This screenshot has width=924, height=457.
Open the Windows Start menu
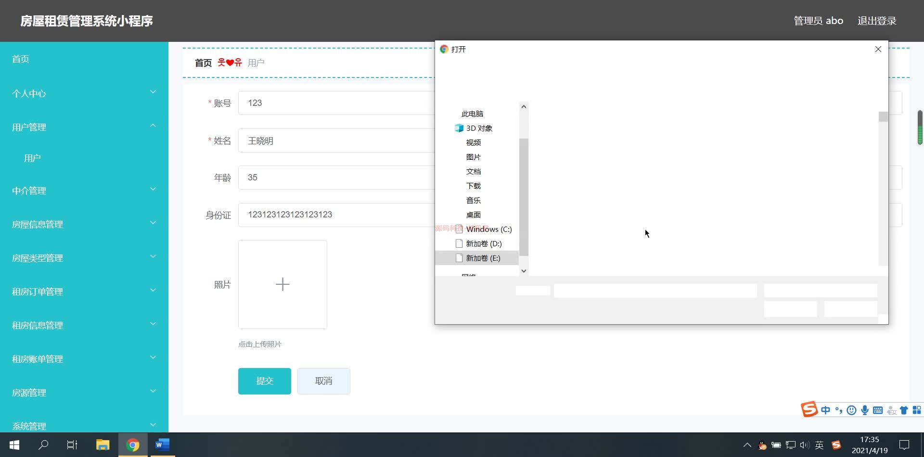(x=14, y=444)
